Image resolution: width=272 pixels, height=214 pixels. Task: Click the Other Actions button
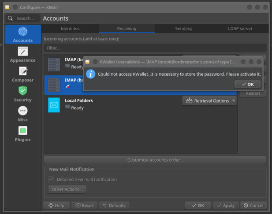point(67,189)
